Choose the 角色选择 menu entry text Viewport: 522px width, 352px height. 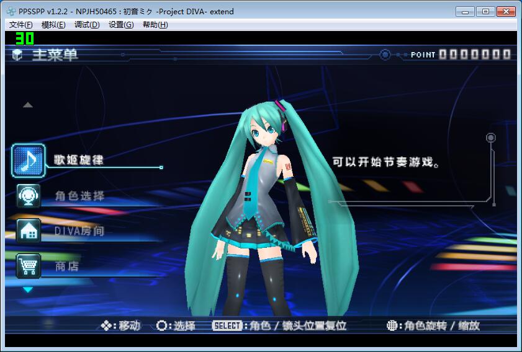point(79,196)
